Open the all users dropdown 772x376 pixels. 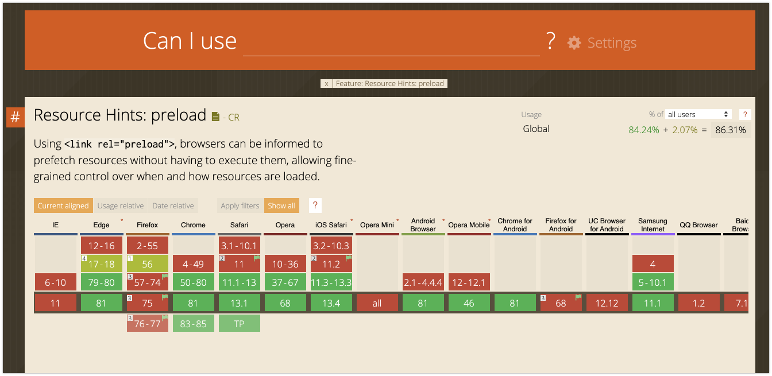tap(698, 114)
